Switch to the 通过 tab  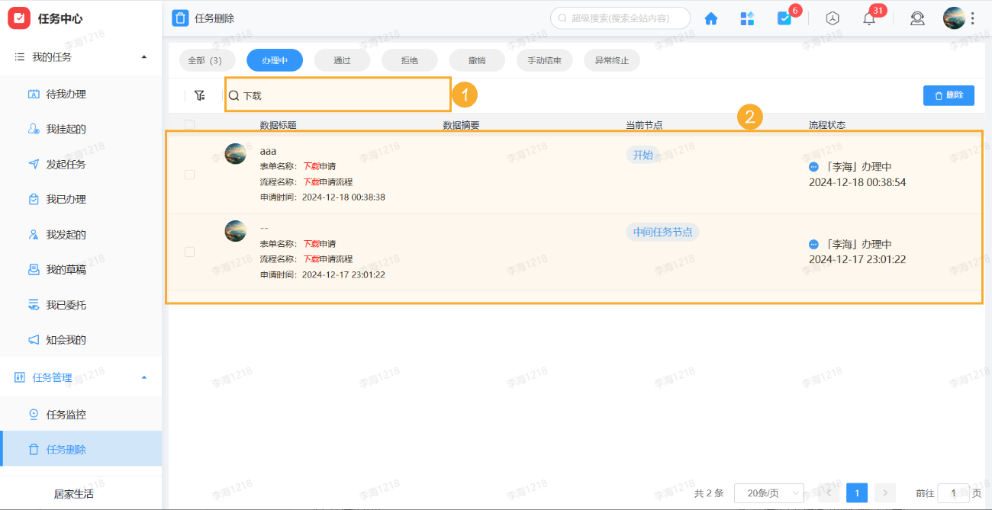(342, 59)
